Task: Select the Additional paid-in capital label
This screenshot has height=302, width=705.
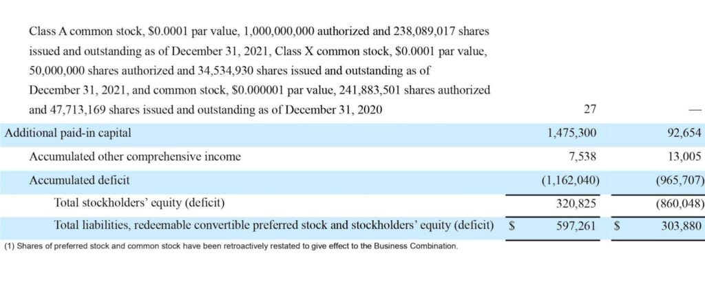Action: coord(68,133)
